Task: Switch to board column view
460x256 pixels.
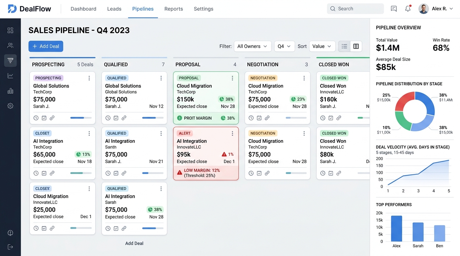Action: click(356, 46)
